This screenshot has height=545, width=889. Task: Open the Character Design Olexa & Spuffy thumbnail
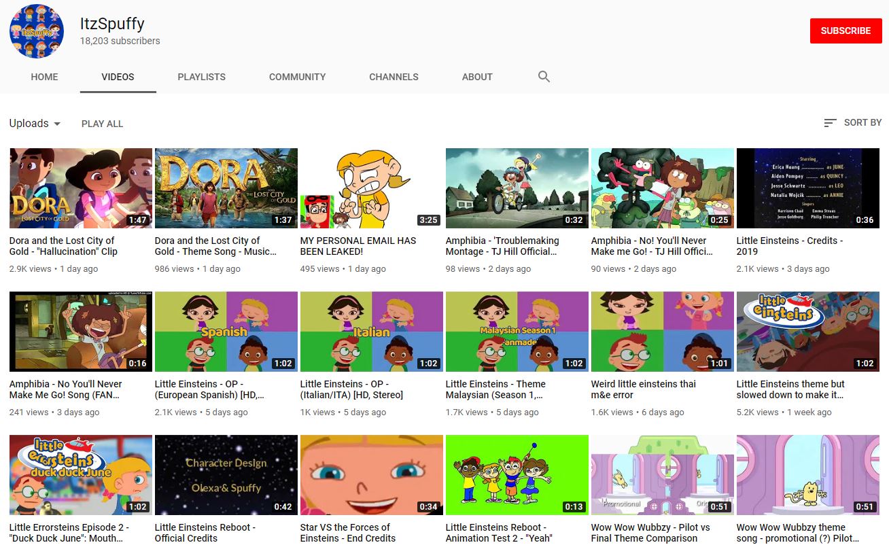226,475
